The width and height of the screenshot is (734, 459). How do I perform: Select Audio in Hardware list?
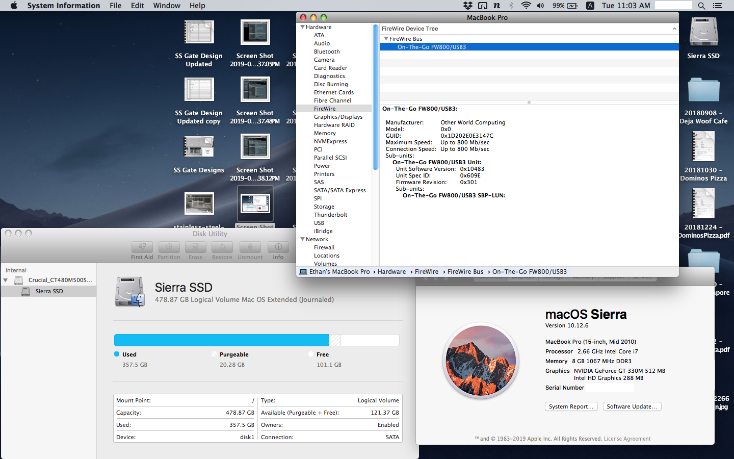point(322,43)
